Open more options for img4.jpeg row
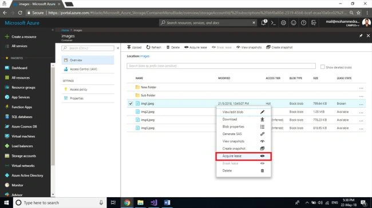The width and height of the screenshot is (372, 208). pos(361,121)
